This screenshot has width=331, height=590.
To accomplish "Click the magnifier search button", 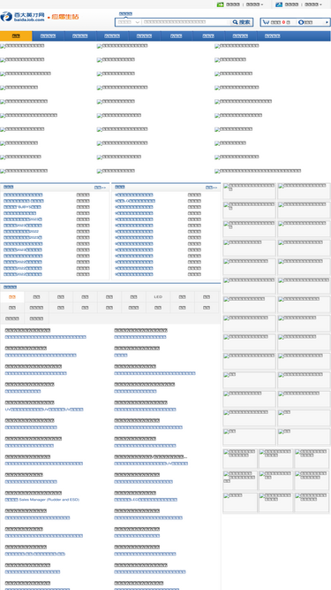I will click(x=242, y=22).
